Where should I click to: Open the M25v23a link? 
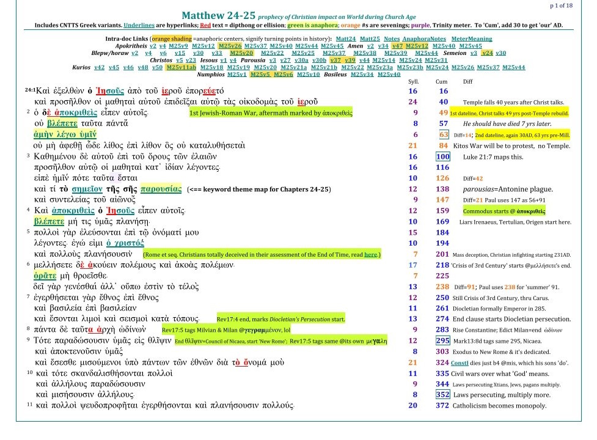pyautogui.click(x=379, y=67)
